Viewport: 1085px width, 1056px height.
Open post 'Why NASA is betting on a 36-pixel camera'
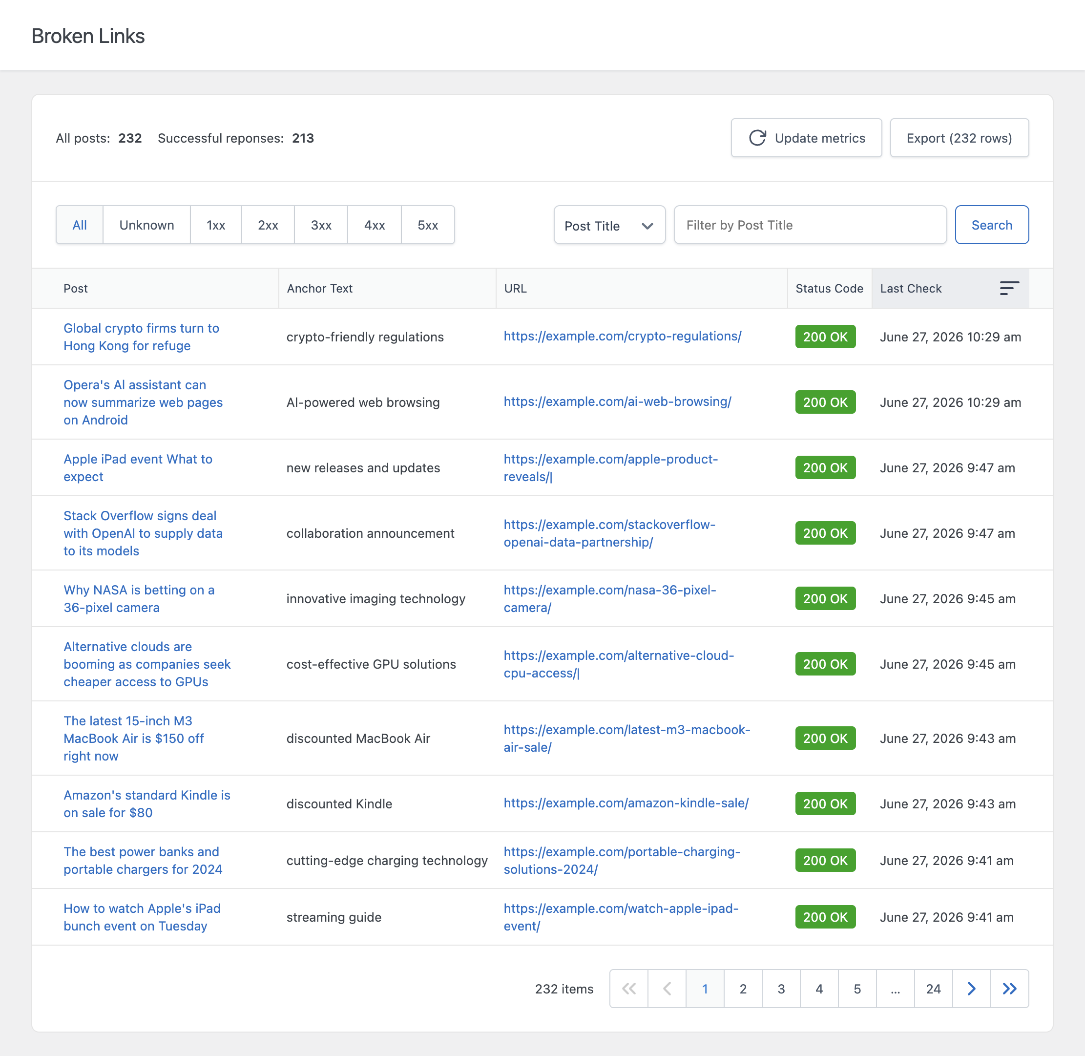tap(139, 598)
